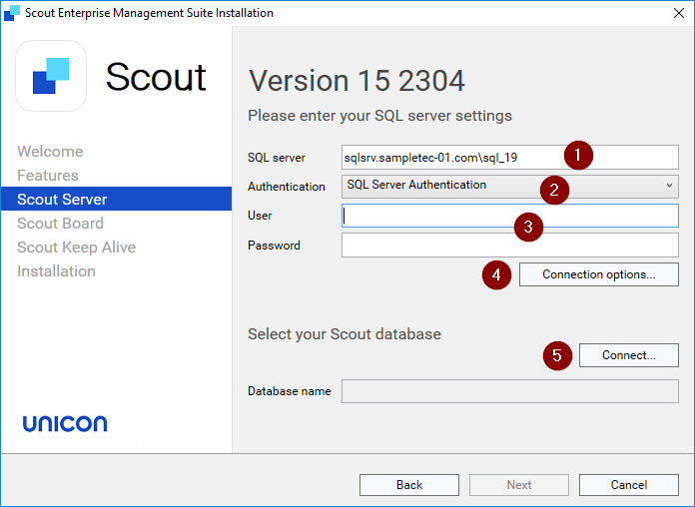Click the Scout logo icon

[51, 76]
